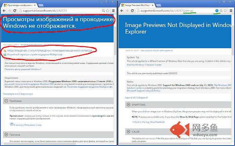Open zoom magnifier in right address bar

click(x=221, y=11)
